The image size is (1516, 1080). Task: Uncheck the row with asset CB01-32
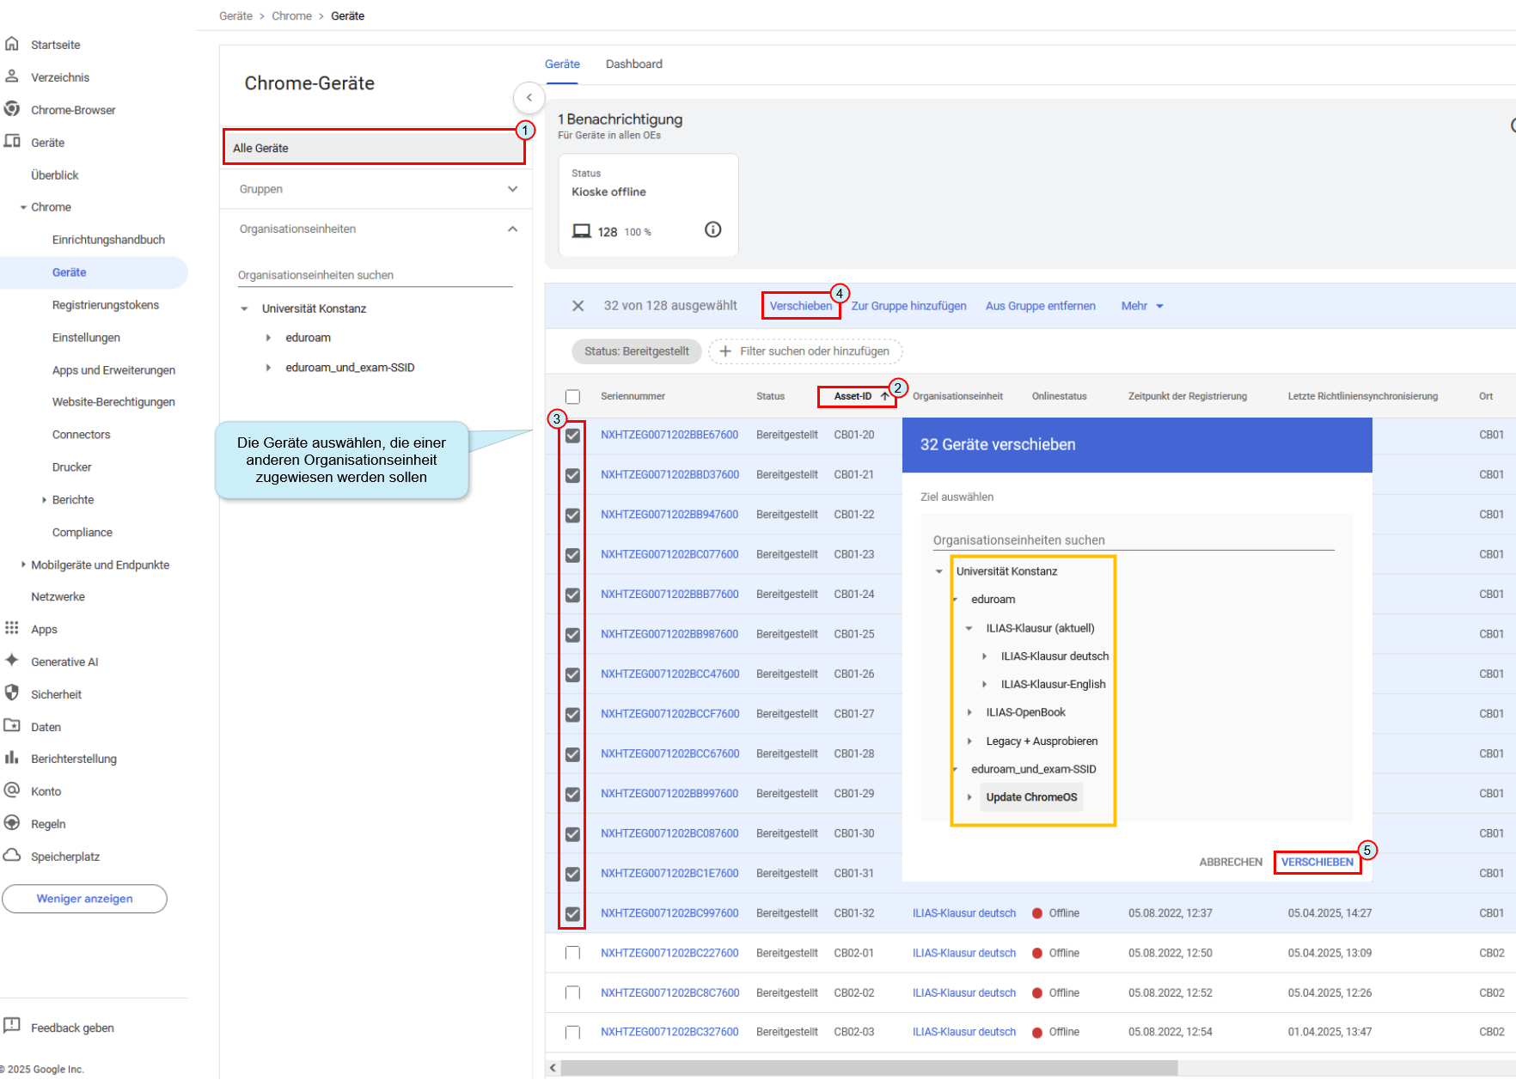click(x=573, y=914)
